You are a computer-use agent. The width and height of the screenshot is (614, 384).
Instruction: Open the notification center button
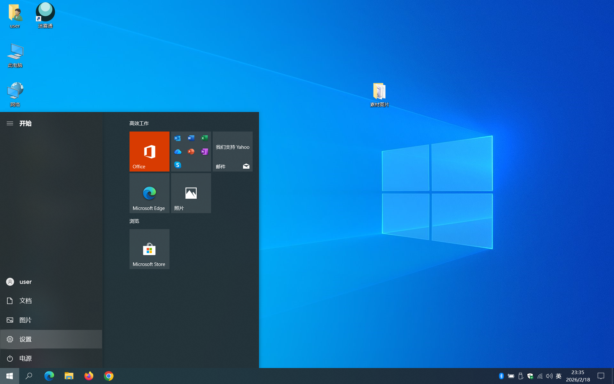coord(601,376)
